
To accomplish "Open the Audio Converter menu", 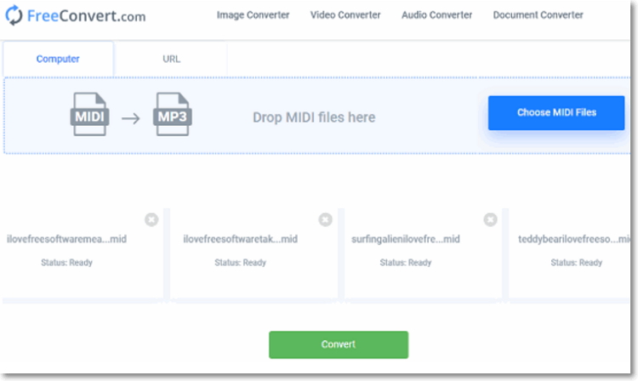I will (436, 15).
